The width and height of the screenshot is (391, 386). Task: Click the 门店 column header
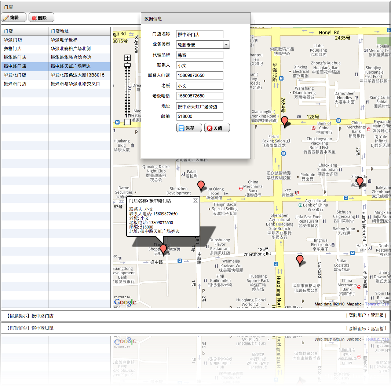tap(25, 31)
